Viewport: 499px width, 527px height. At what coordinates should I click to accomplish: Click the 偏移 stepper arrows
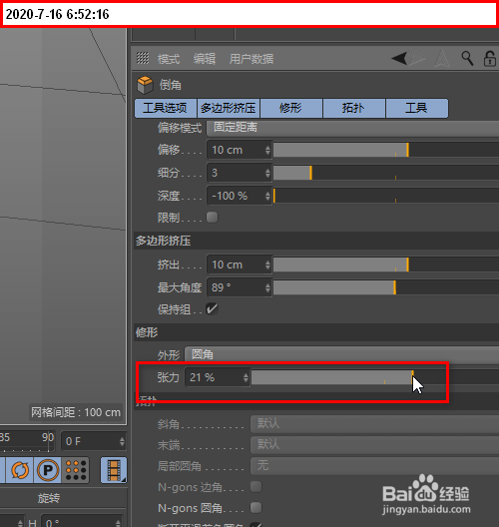click(267, 150)
